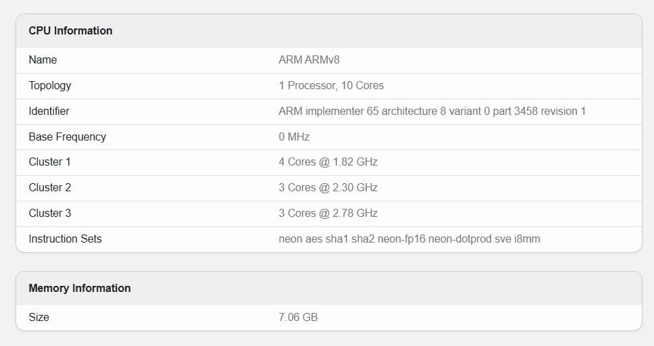Select the 3 Cores @ 2.78 GHz value
This screenshot has width=654, height=346.
click(x=328, y=213)
